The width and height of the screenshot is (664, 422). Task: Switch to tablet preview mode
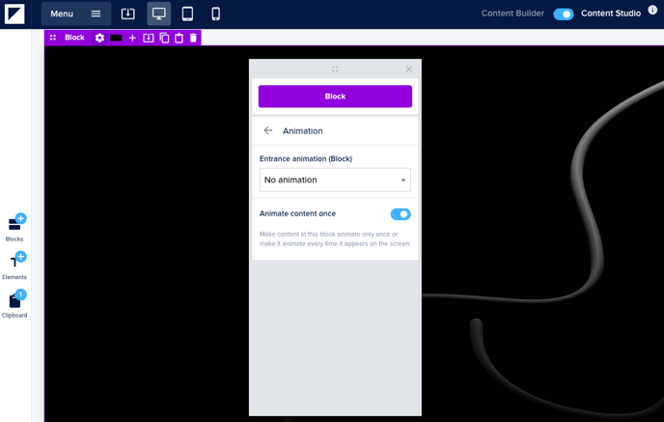pyautogui.click(x=187, y=14)
